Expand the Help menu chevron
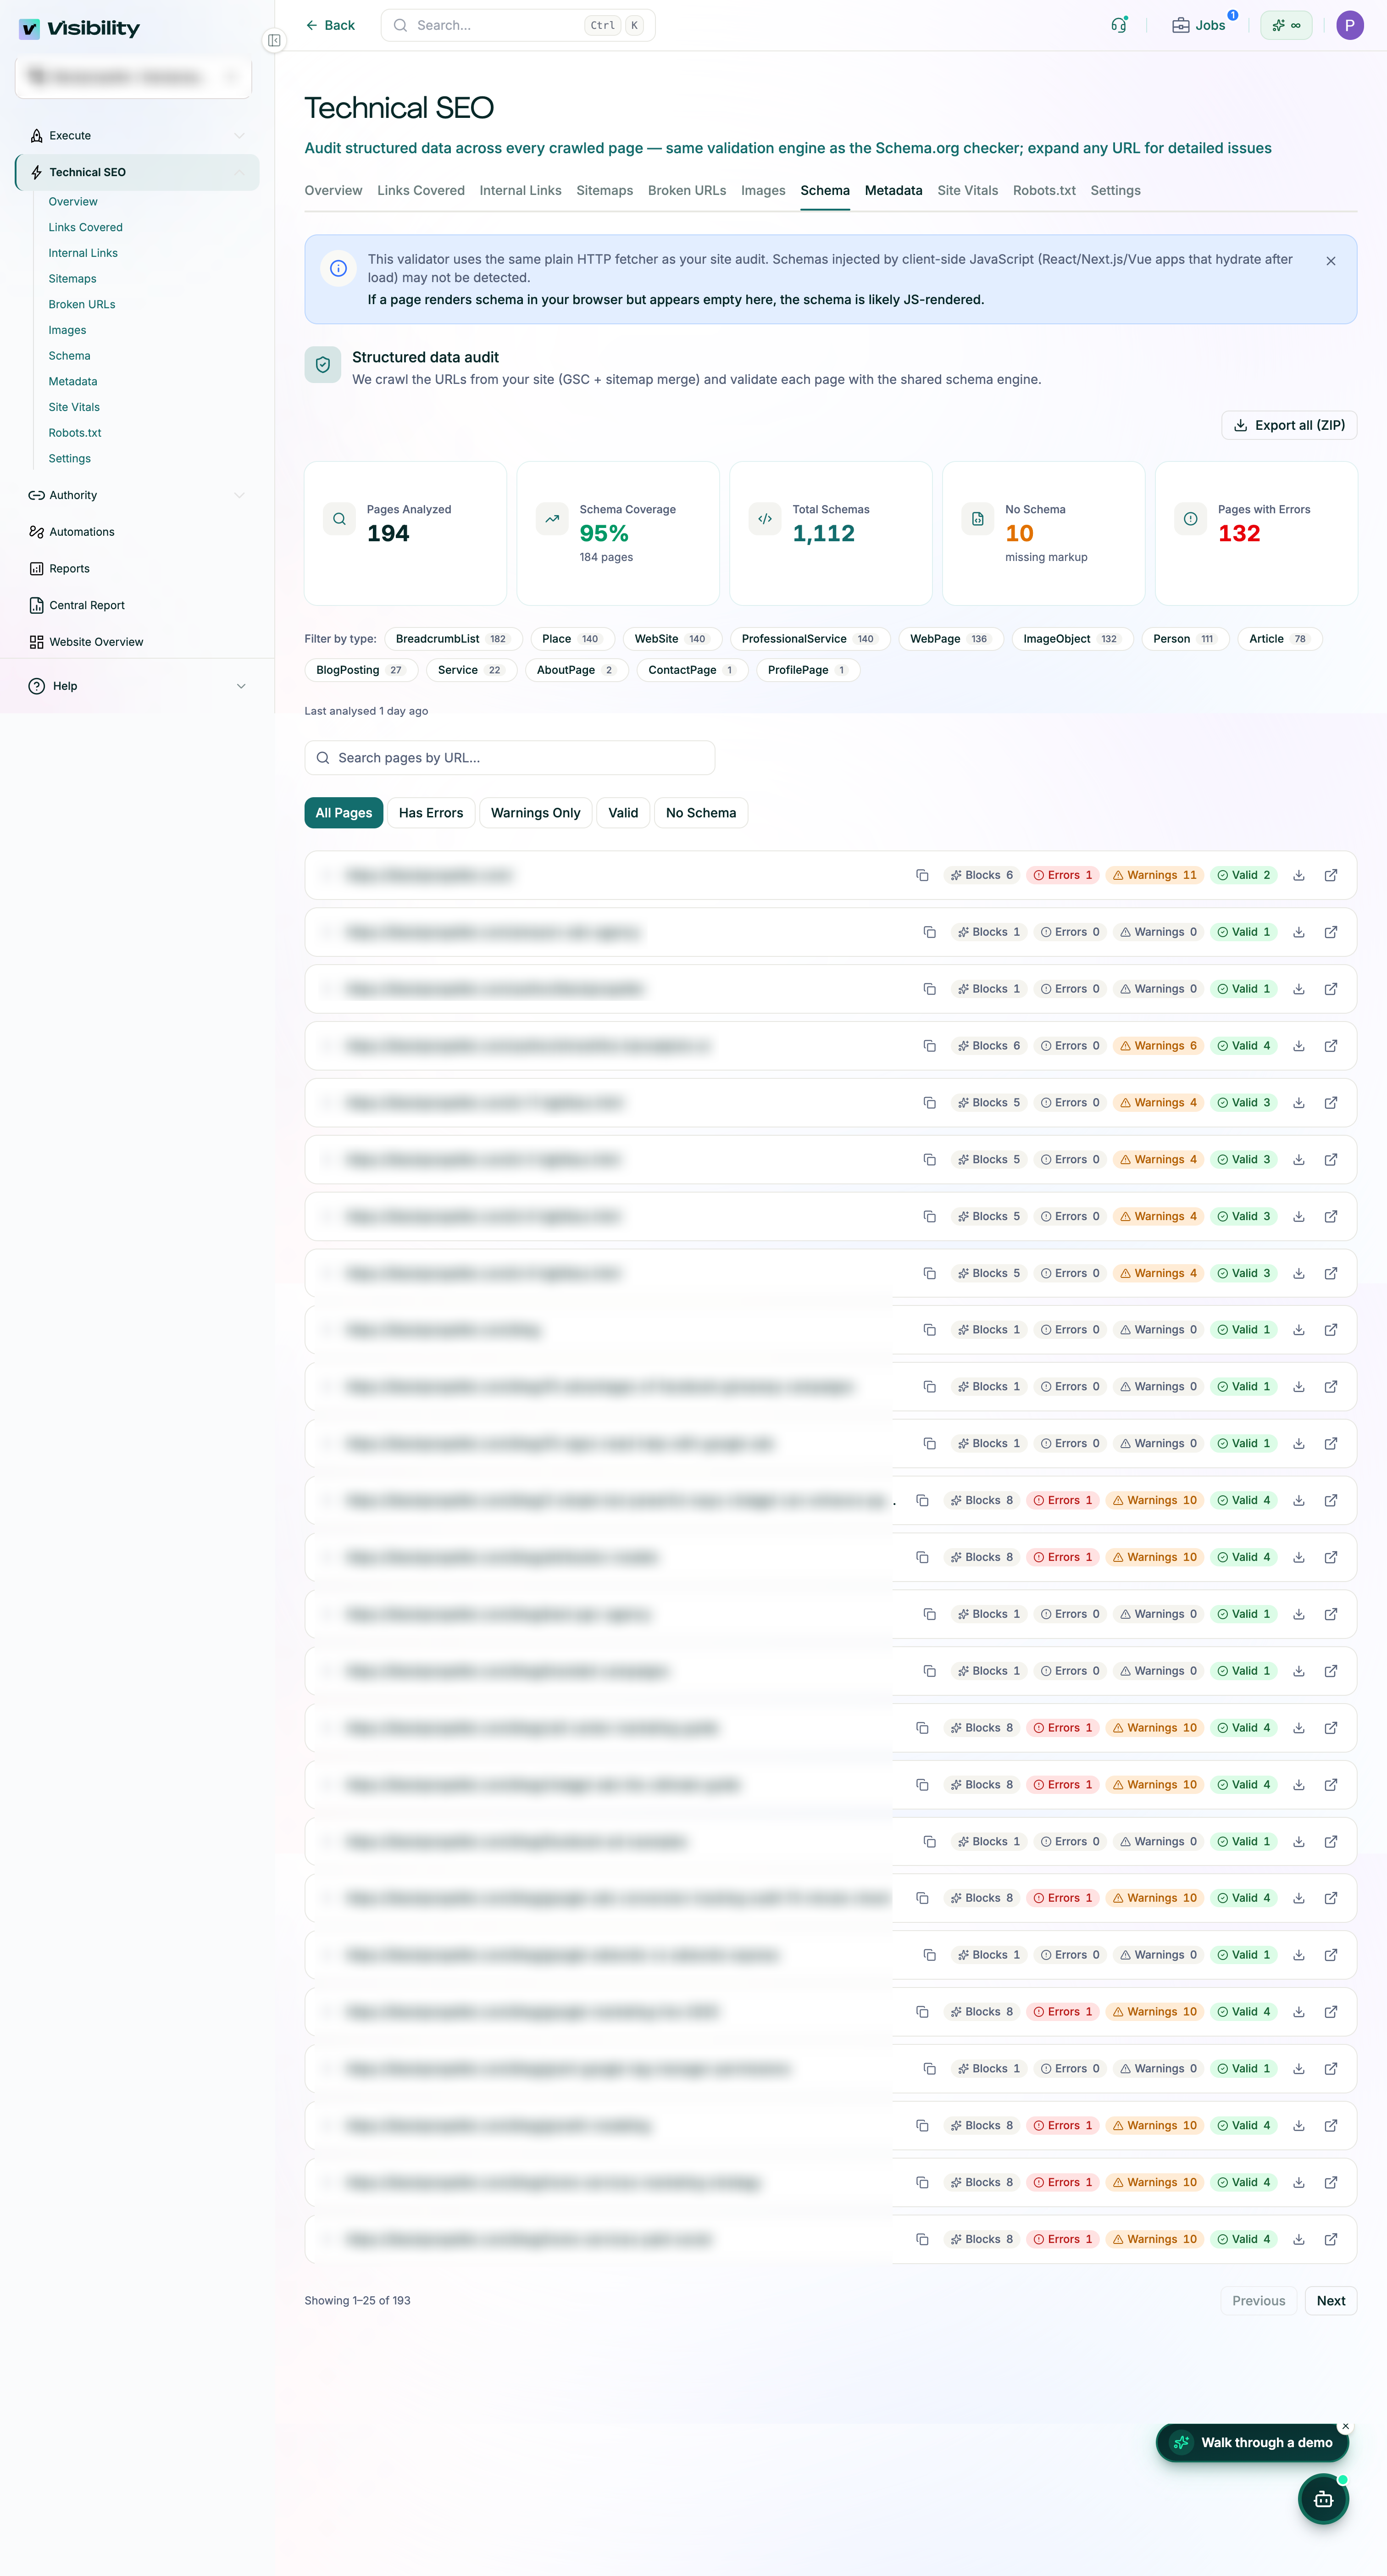This screenshot has height=2576, width=1387. tap(241, 686)
